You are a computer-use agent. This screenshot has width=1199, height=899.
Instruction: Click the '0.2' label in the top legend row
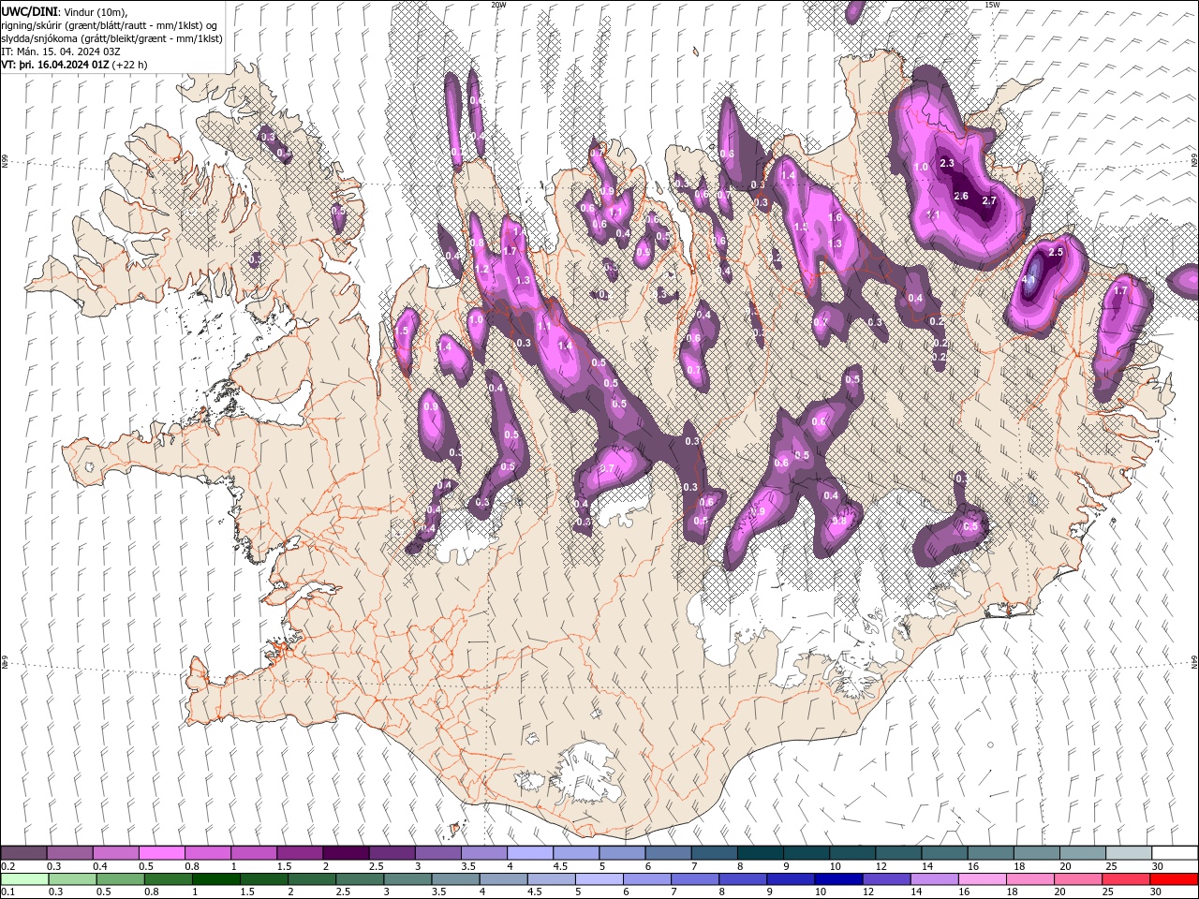pyautogui.click(x=7, y=866)
